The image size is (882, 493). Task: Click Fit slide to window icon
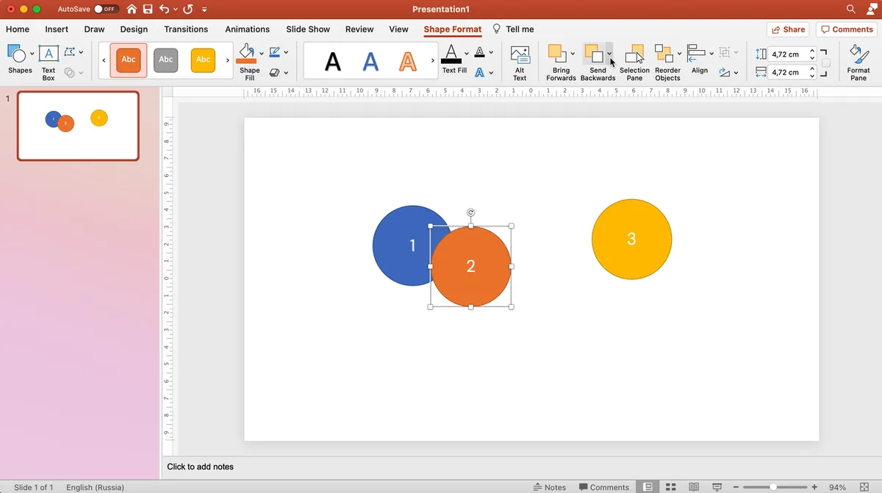[x=864, y=487]
